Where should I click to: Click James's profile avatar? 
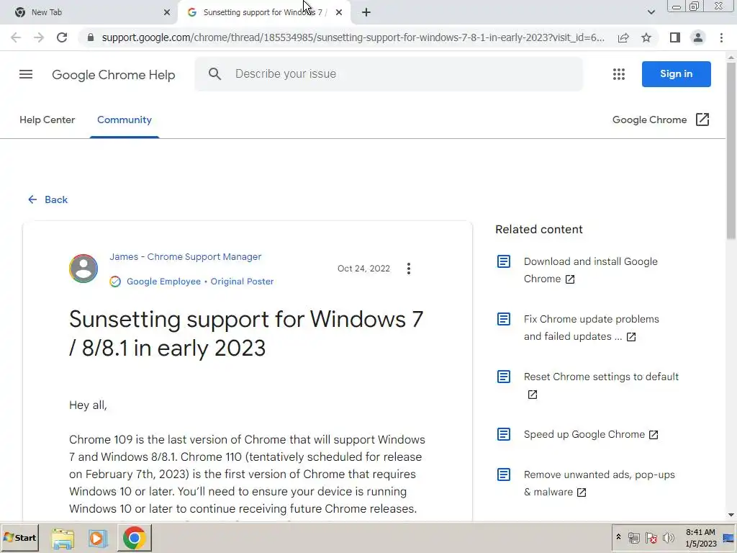click(83, 269)
